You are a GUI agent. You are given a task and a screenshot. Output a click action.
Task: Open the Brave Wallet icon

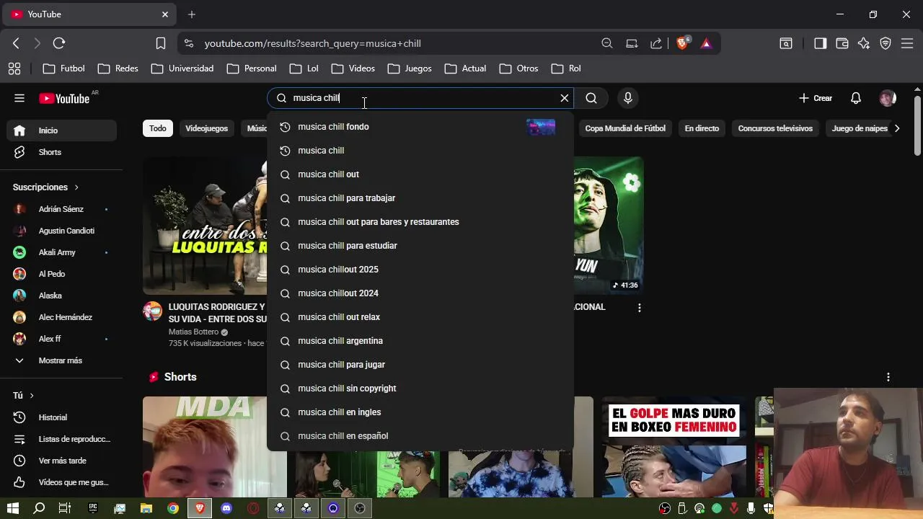tap(842, 43)
